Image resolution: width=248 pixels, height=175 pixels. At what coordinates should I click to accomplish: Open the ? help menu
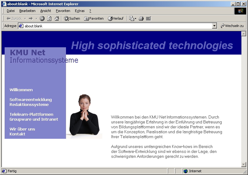pyautogui.click(x=90, y=11)
